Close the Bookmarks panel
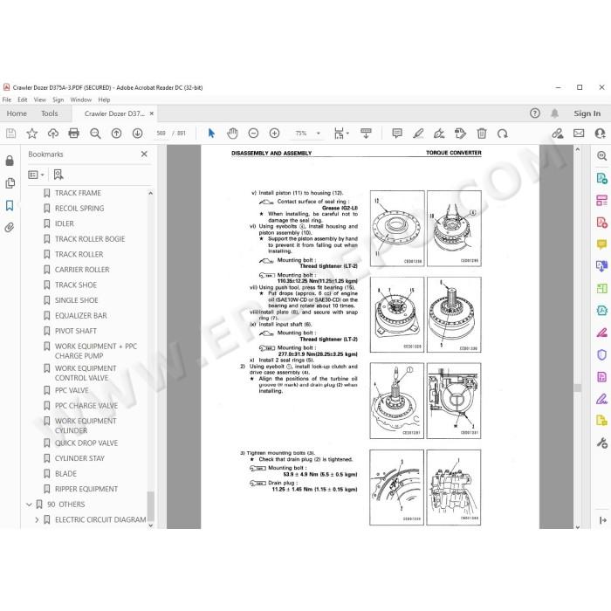611x611 pixels. pyautogui.click(x=144, y=154)
